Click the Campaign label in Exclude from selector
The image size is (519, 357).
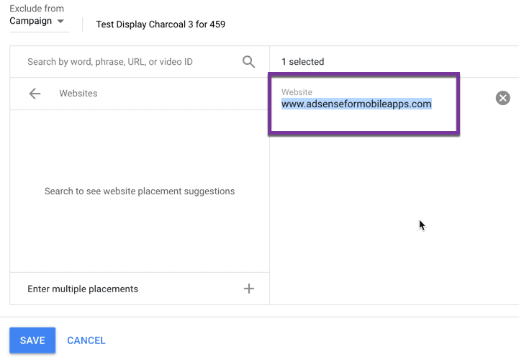tap(31, 22)
